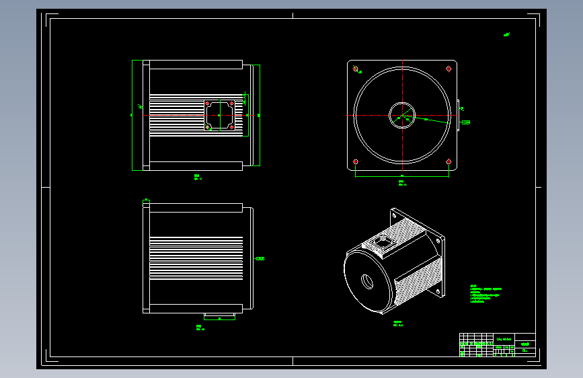Click the lower-right mounting hole in front view
Screen dimensions: 583x378
click(449, 162)
